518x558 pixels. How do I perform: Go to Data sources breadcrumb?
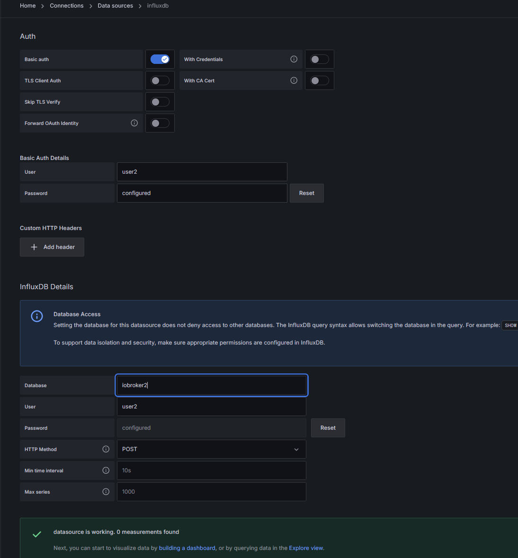tap(115, 6)
